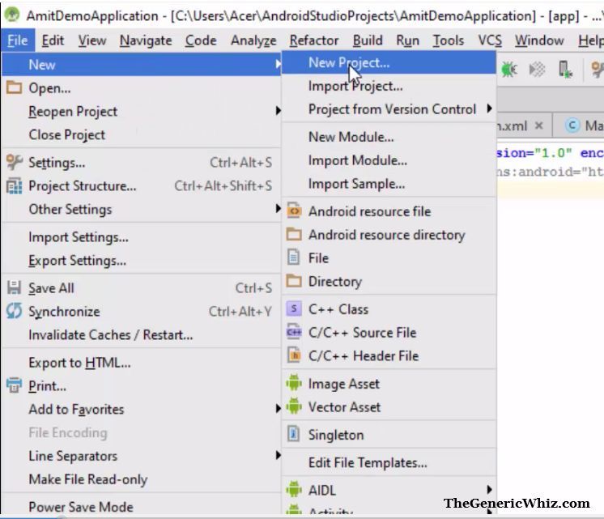Toggle Power Save Mode entry
The height and width of the screenshot is (519, 604).
point(142,506)
